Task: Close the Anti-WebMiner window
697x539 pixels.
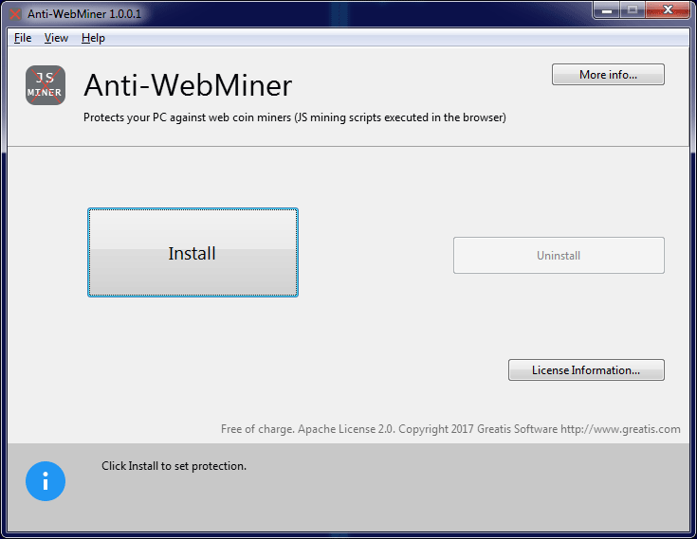Action: (667, 10)
